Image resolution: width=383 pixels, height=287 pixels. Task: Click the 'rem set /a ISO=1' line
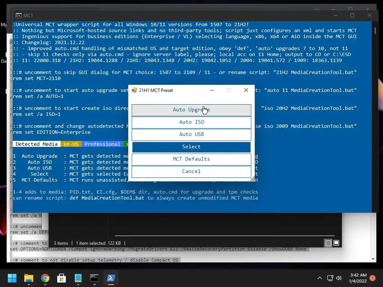click(37, 114)
